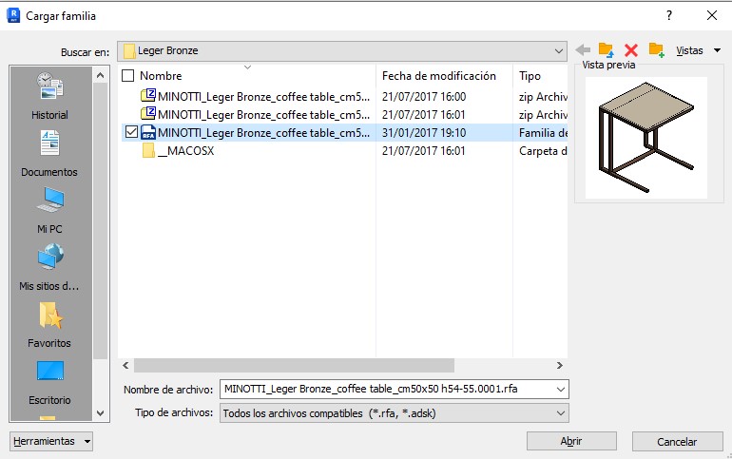Image resolution: width=732 pixels, height=459 pixels.
Task: Click the back arrow navigation icon
Action: (x=583, y=50)
